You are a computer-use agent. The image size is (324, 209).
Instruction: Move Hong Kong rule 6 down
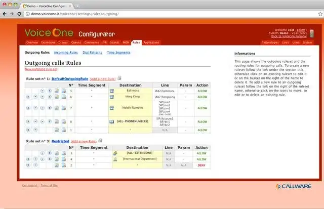(43, 97)
